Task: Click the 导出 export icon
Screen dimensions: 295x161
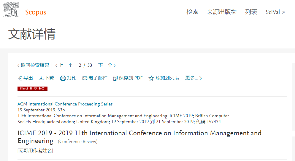Action: point(20,78)
